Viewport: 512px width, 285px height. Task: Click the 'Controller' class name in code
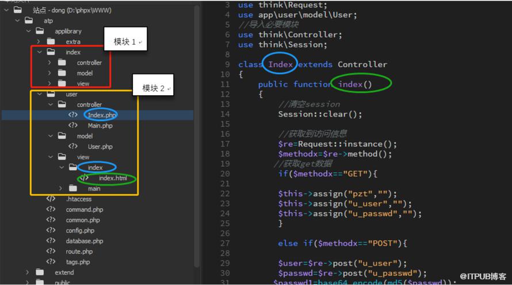[362, 64]
